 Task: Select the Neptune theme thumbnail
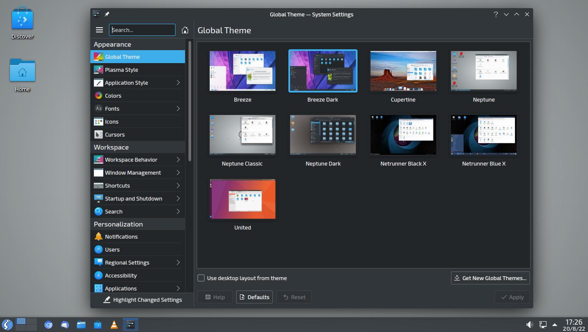pyautogui.click(x=484, y=71)
